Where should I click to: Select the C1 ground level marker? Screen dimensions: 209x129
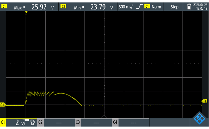[x=3, y=105]
